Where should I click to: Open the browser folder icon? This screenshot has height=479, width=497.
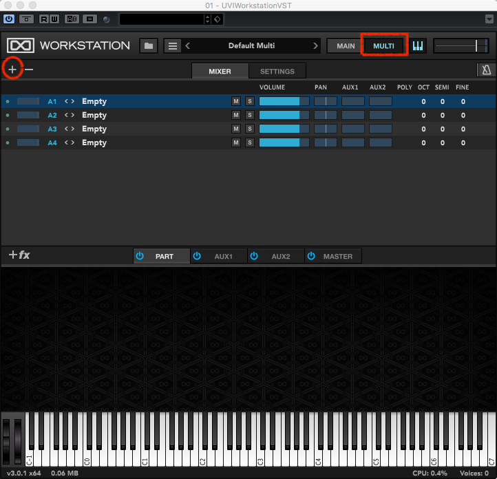149,46
